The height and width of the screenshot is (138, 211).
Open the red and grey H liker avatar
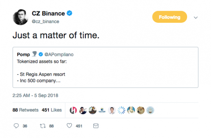(x=73, y=110)
